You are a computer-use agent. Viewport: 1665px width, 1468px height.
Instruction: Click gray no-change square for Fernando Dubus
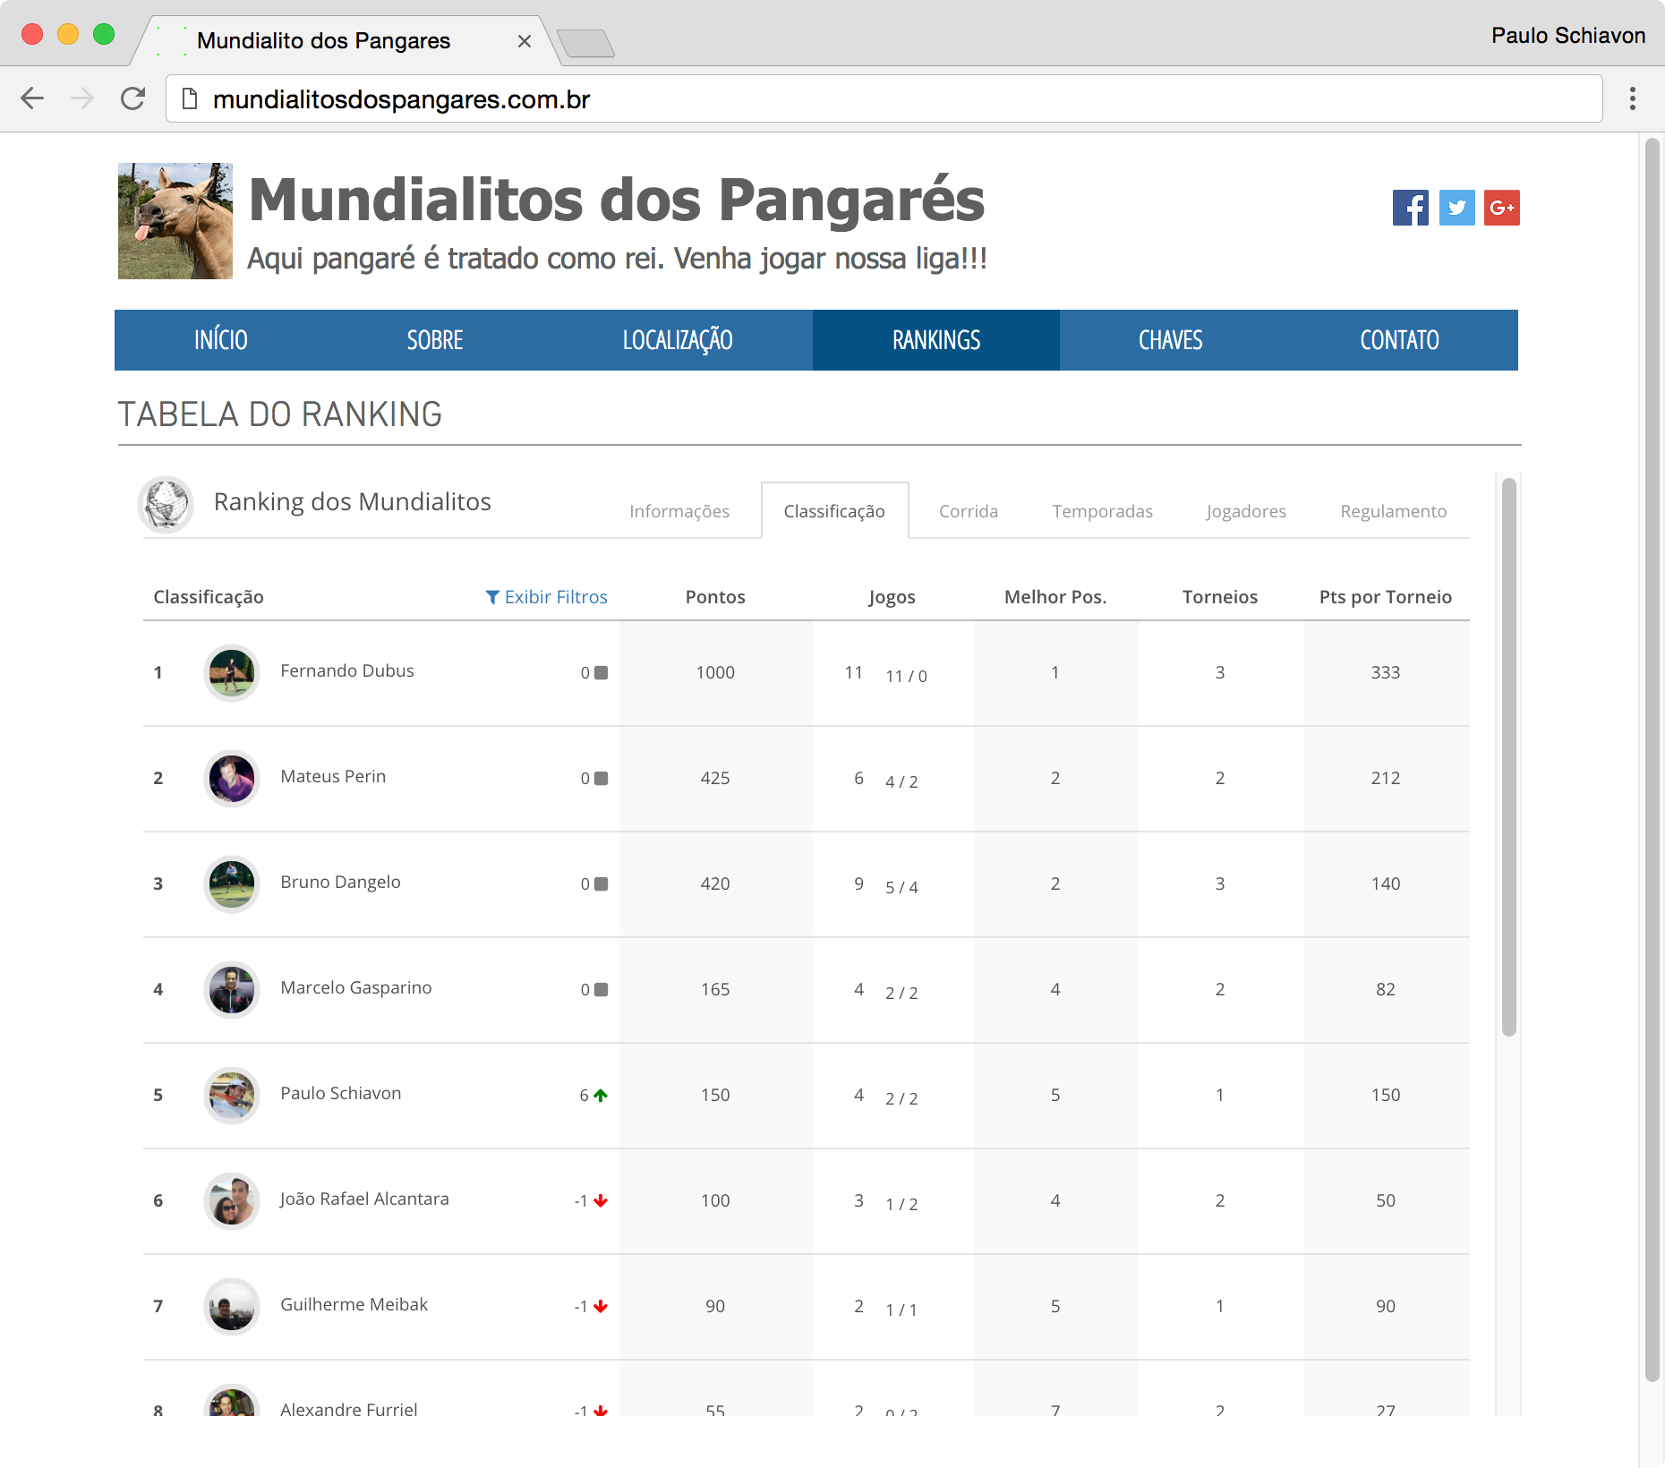602,672
